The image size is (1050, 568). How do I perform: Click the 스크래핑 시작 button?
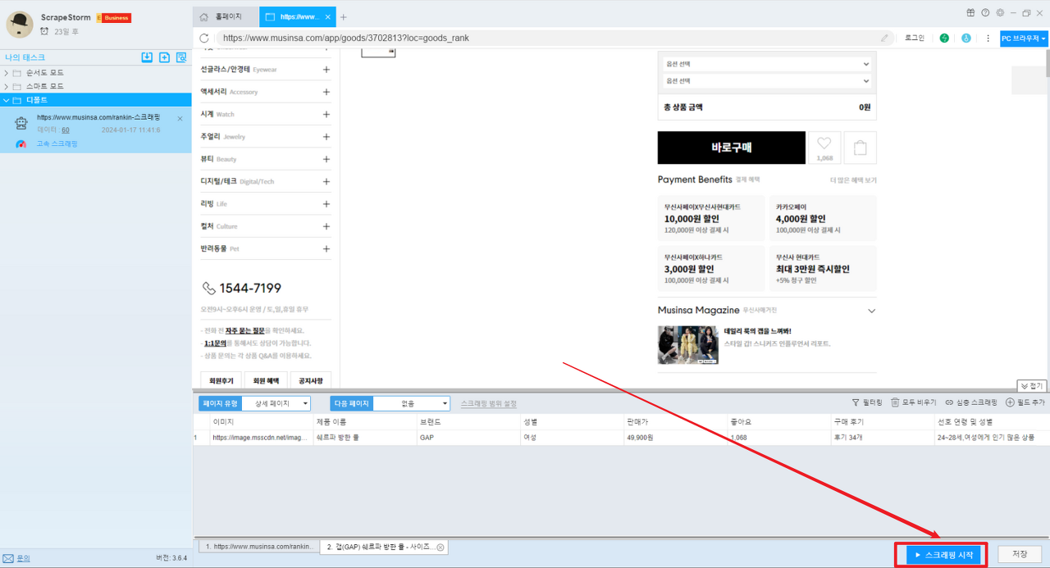[944, 555]
